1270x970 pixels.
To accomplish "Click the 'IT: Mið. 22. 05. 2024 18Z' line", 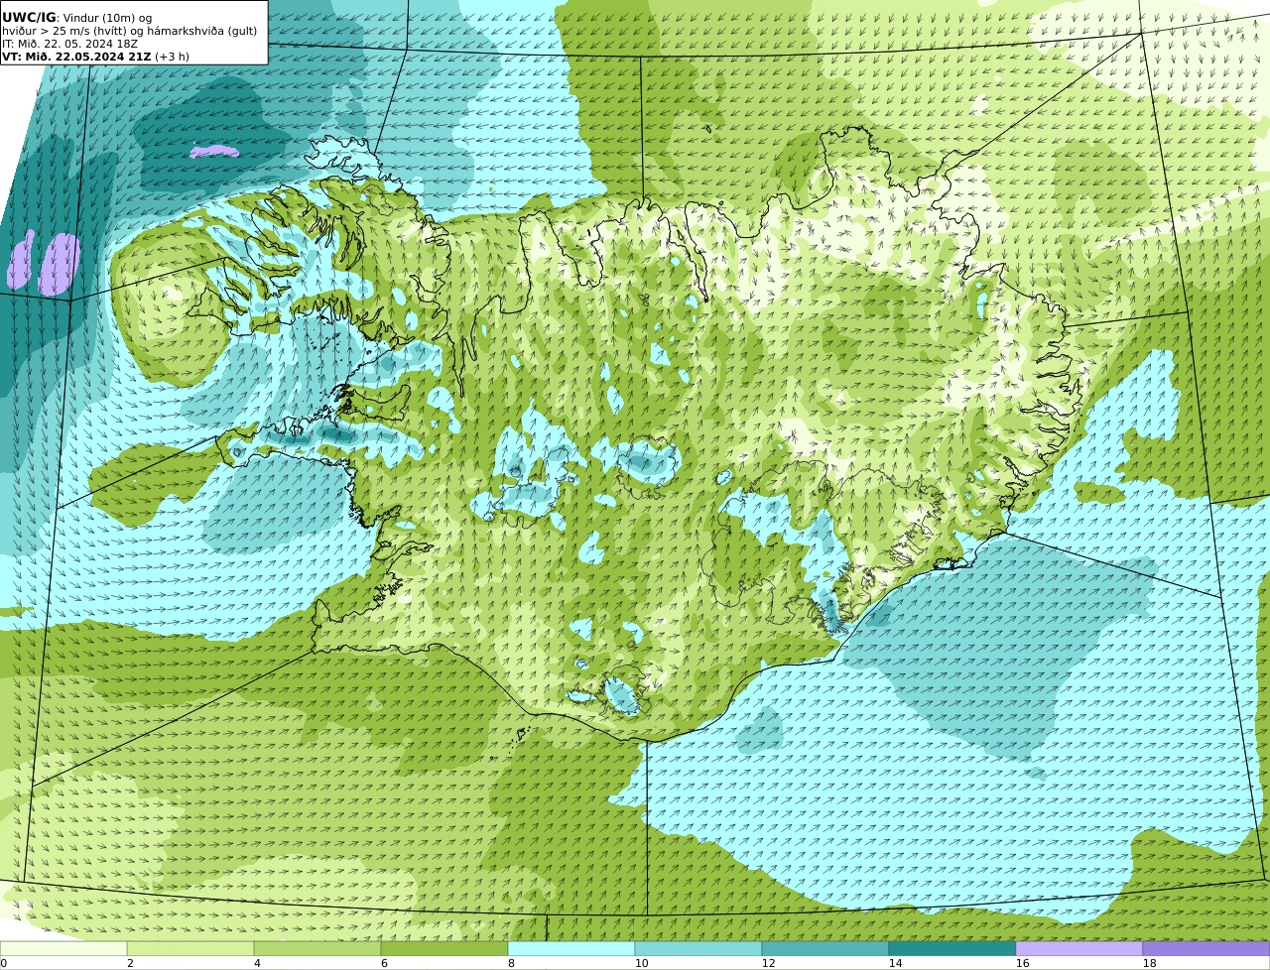I will pyautogui.click(x=69, y=44).
